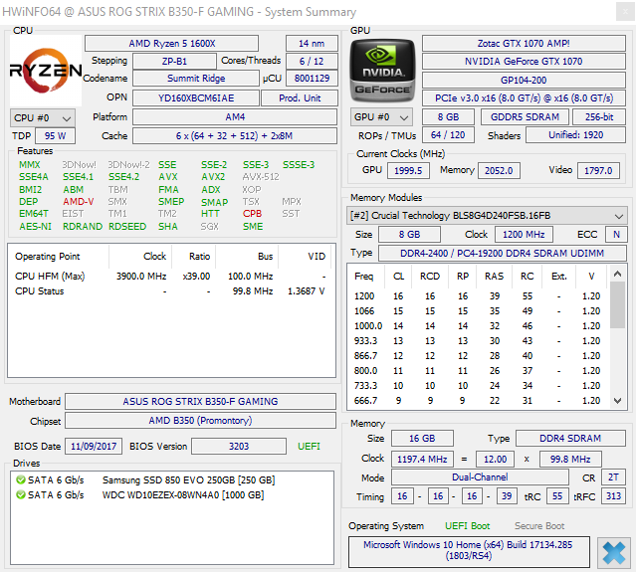The height and width of the screenshot is (572, 636).
Task: Click the 6 / 12 cores/threads field
Action: pyautogui.click(x=312, y=62)
